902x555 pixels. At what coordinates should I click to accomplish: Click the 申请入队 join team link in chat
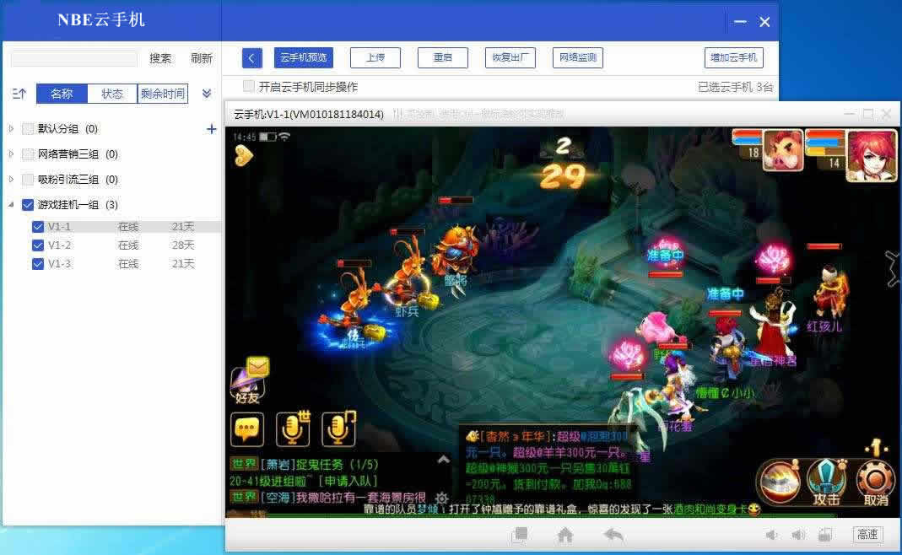[x=348, y=481]
